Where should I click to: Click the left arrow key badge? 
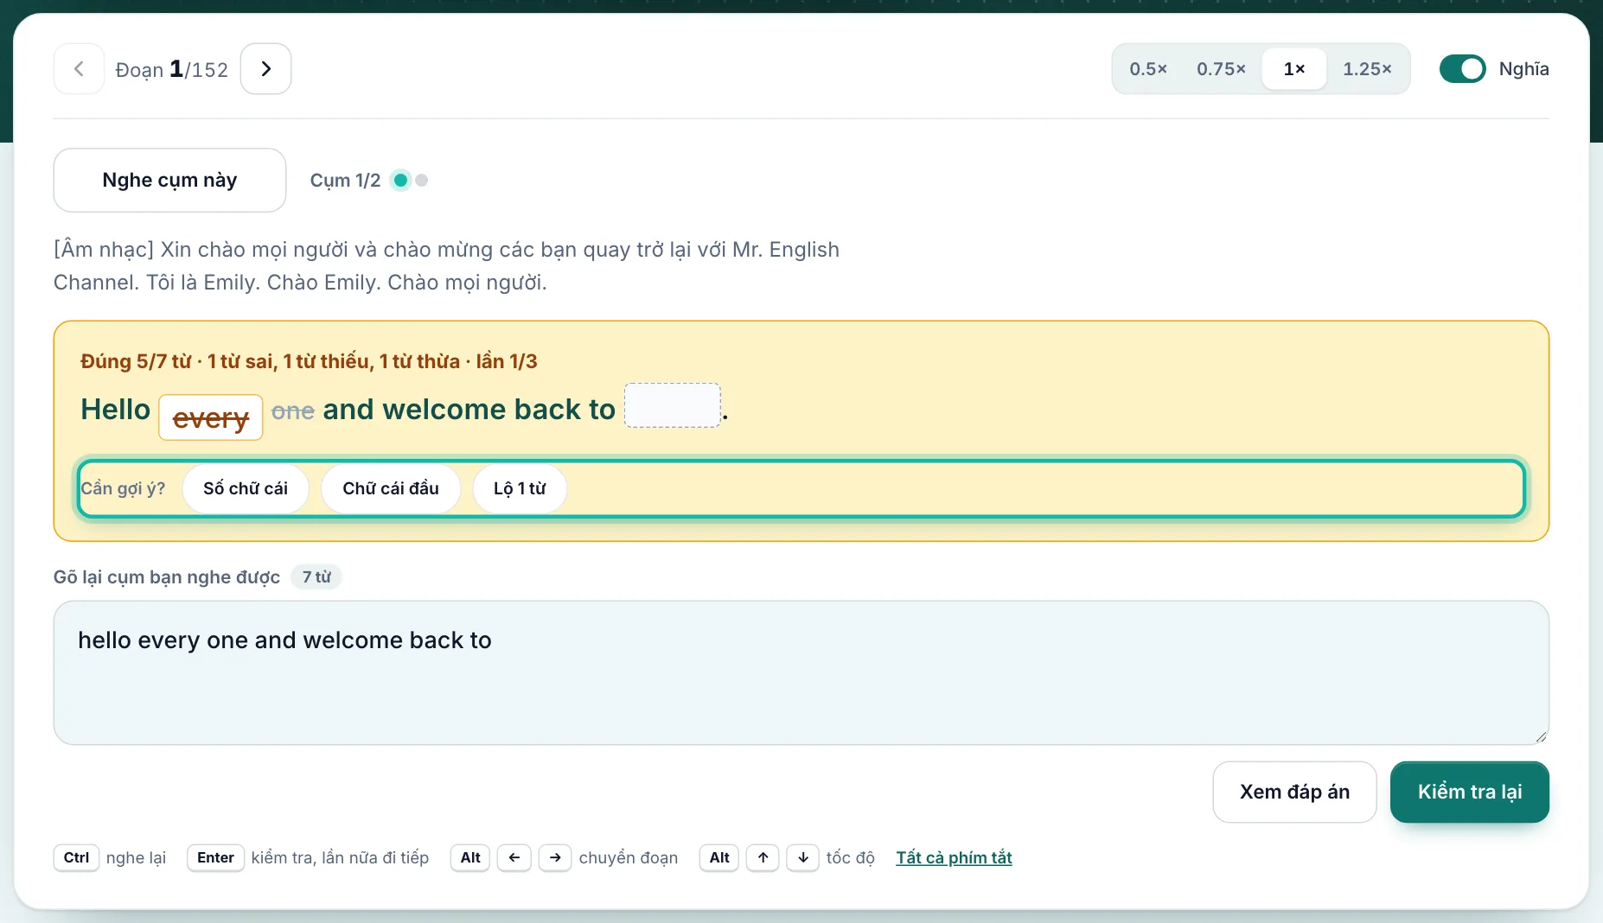(x=514, y=857)
